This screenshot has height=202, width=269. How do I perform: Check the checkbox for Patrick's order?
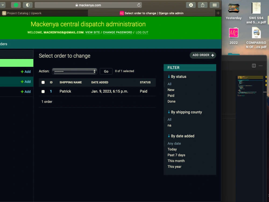click(x=43, y=91)
